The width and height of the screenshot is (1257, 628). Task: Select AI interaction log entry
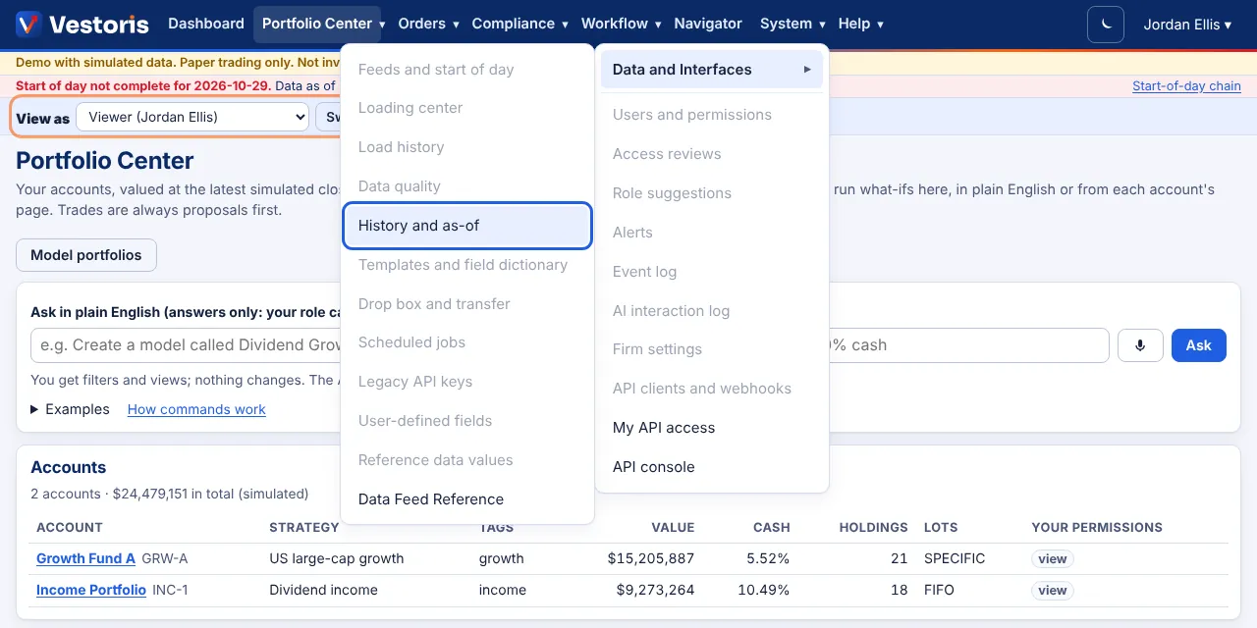(x=712, y=311)
